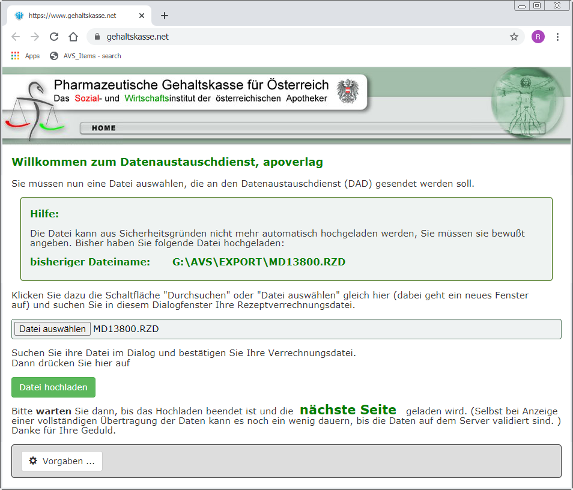Open the Chrome three-dot menu
Image resolution: width=573 pixels, height=490 pixels.
click(x=557, y=37)
